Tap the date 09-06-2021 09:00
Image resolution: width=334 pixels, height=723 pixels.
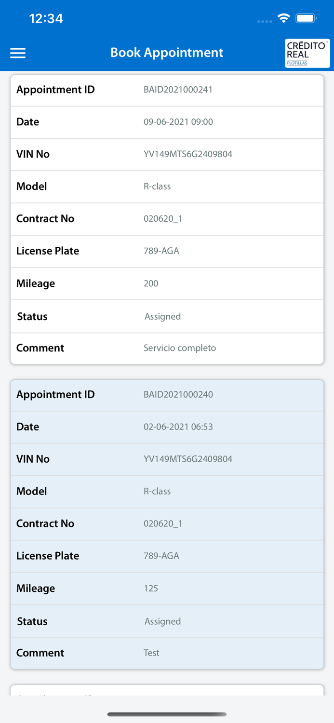tap(178, 122)
